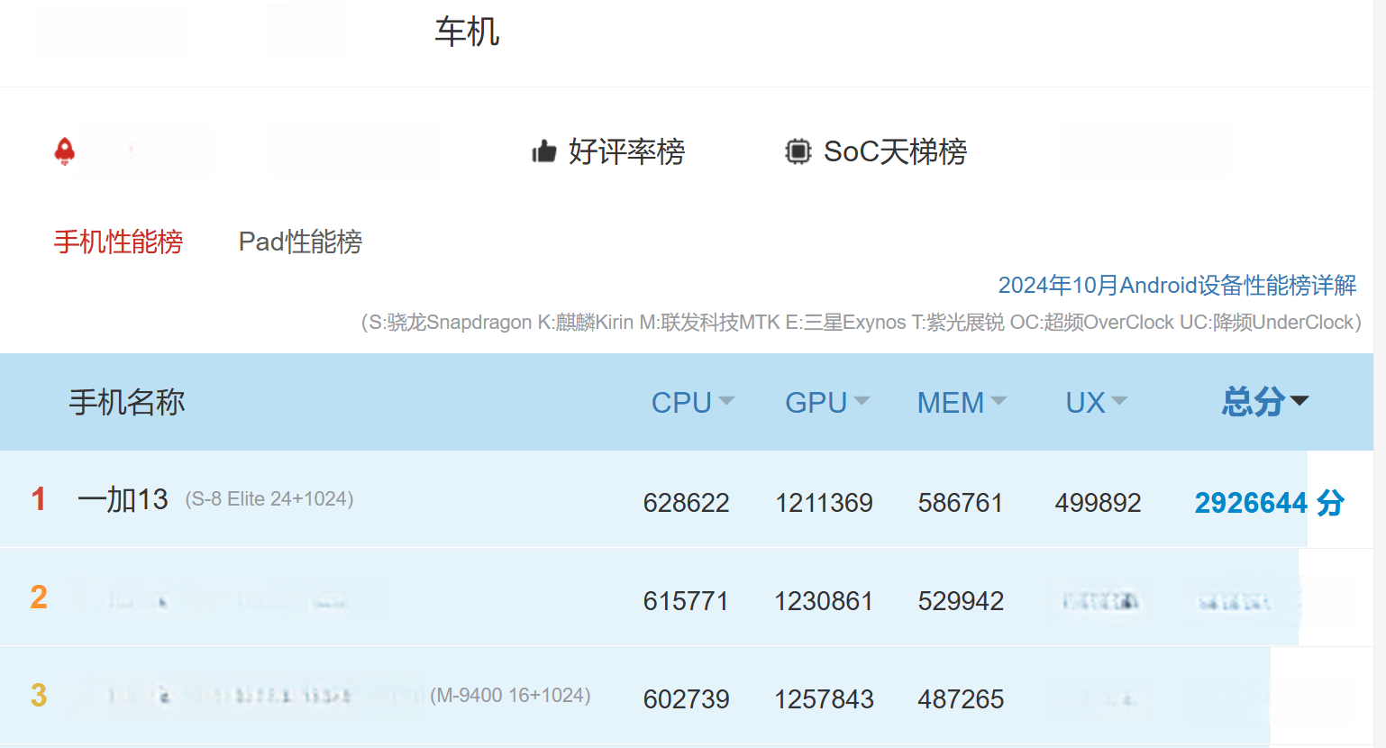
Task: Toggle the 总分 sort arrow
Action: [x=1299, y=401]
